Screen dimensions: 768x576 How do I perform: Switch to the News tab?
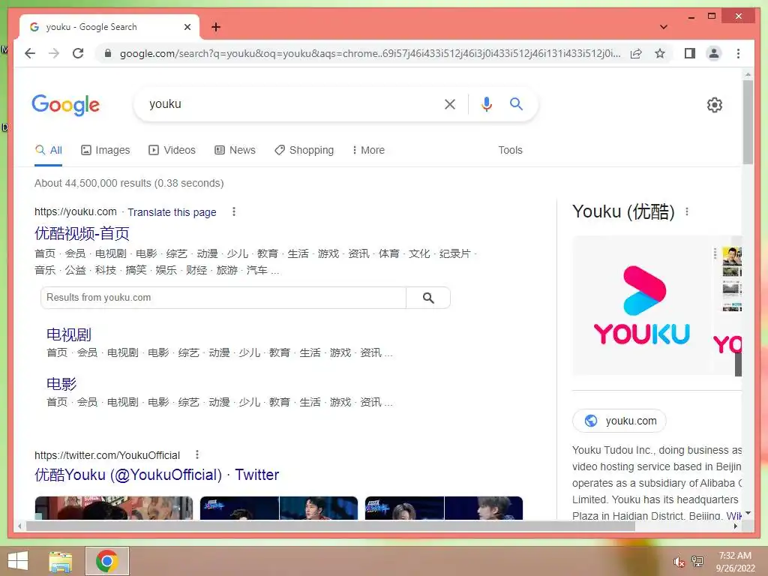click(235, 150)
